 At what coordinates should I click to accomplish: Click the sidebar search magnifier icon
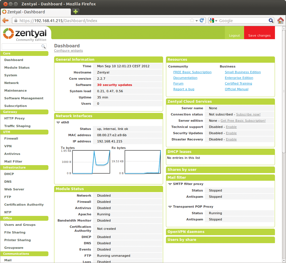(x=43, y=47)
